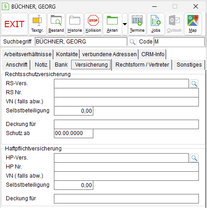Screen dimensions: 207x208
Task: Click the HP-Vers. input field
Action: tap(121, 158)
